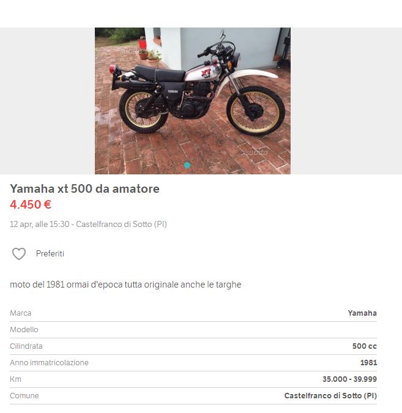Click the heart Preferiti icon
Image resolution: width=402 pixels, height=413 pixels.
(19, 254)
